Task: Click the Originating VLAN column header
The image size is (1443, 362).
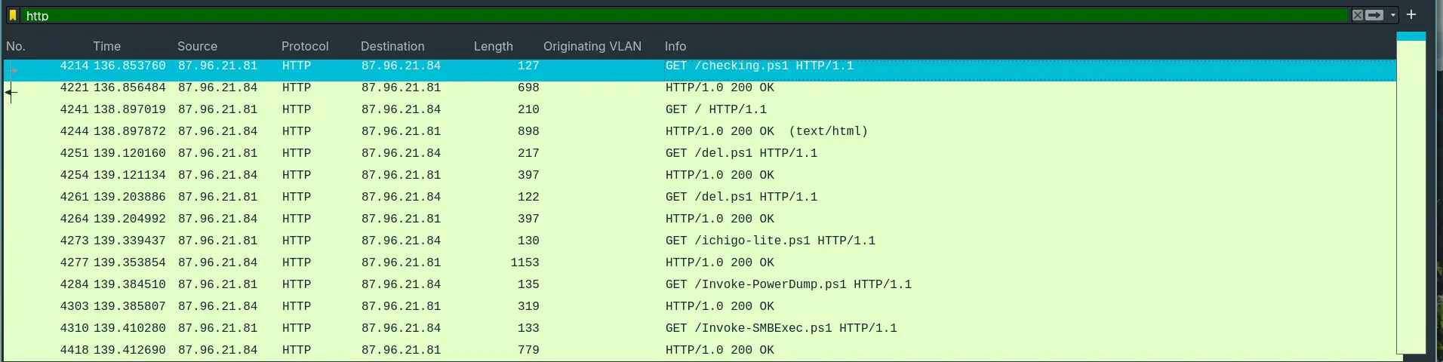Action: tap(592, 46)
